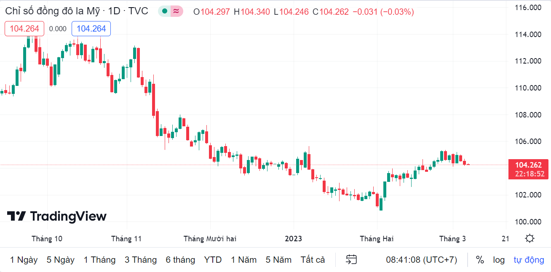Show the "Tất cả" full range
The image size is (551, 272).
click(313, 260)
